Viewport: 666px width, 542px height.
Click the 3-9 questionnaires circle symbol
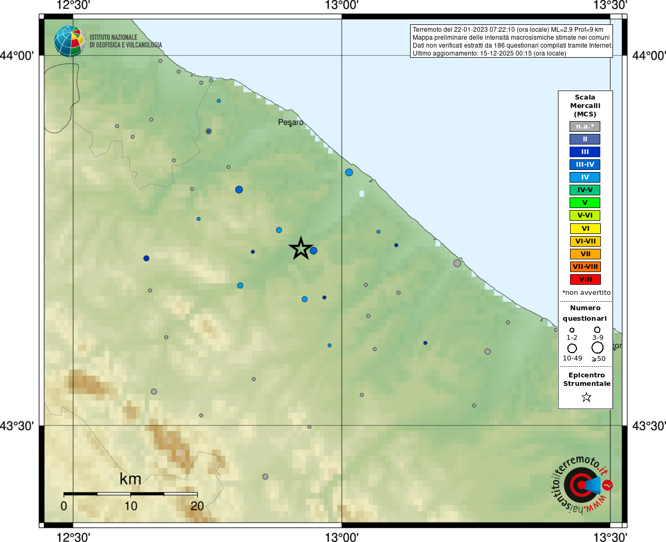tap(597, 330)
